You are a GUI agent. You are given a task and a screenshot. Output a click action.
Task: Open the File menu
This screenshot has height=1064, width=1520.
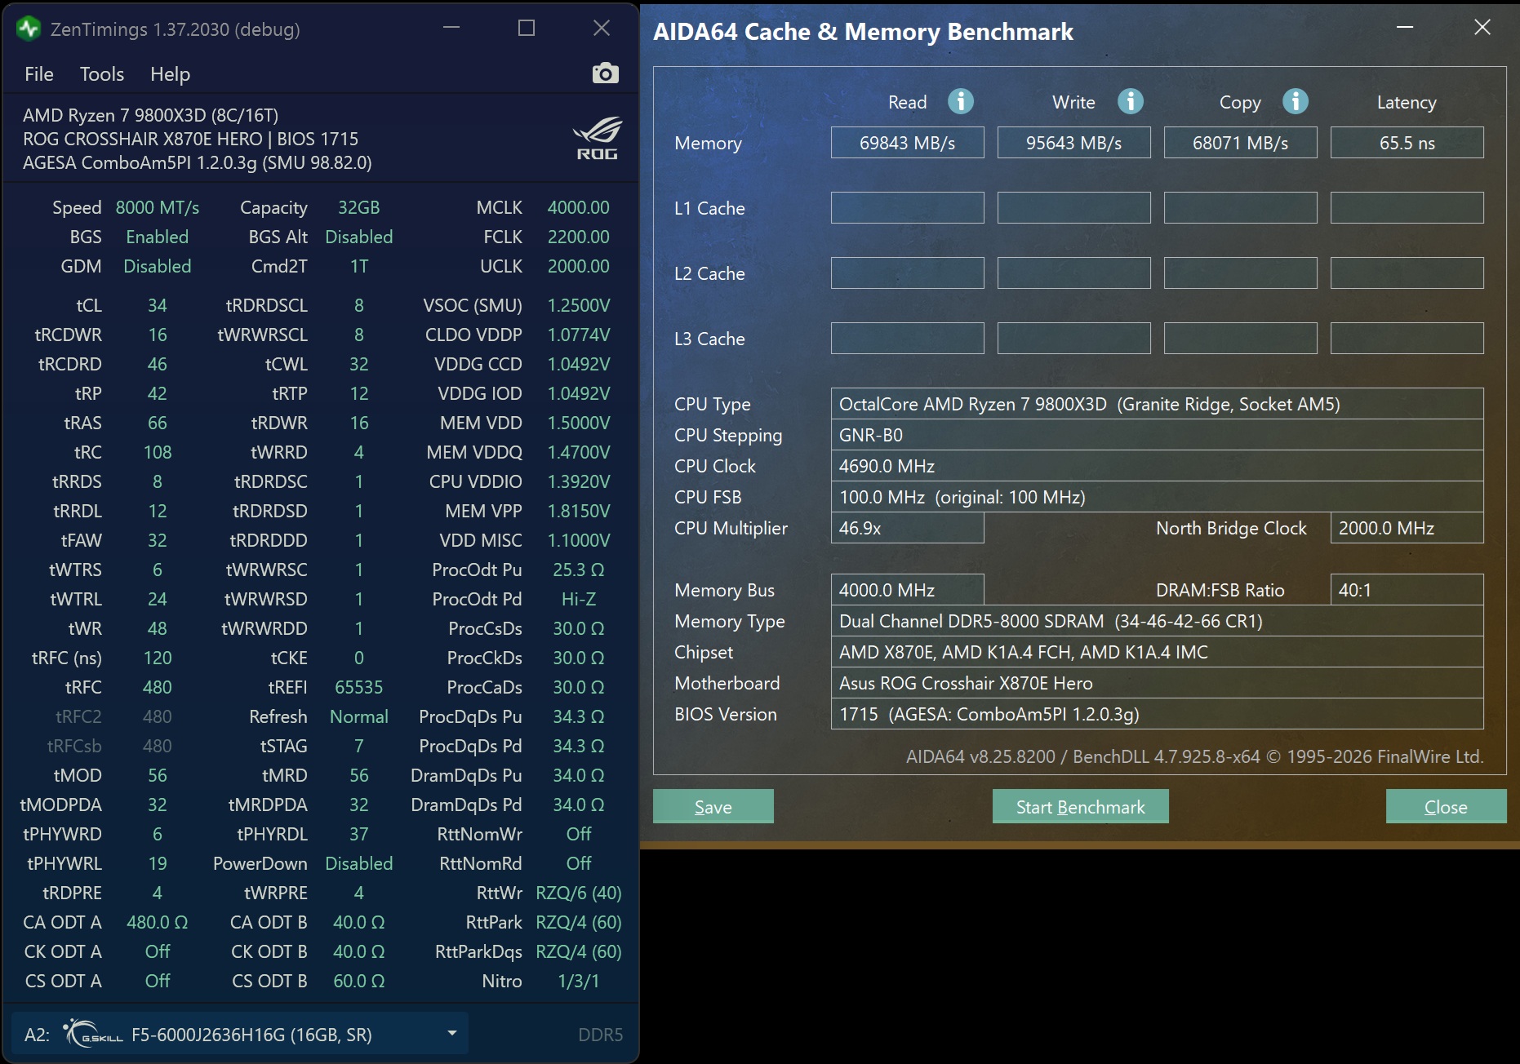(39, 74)
